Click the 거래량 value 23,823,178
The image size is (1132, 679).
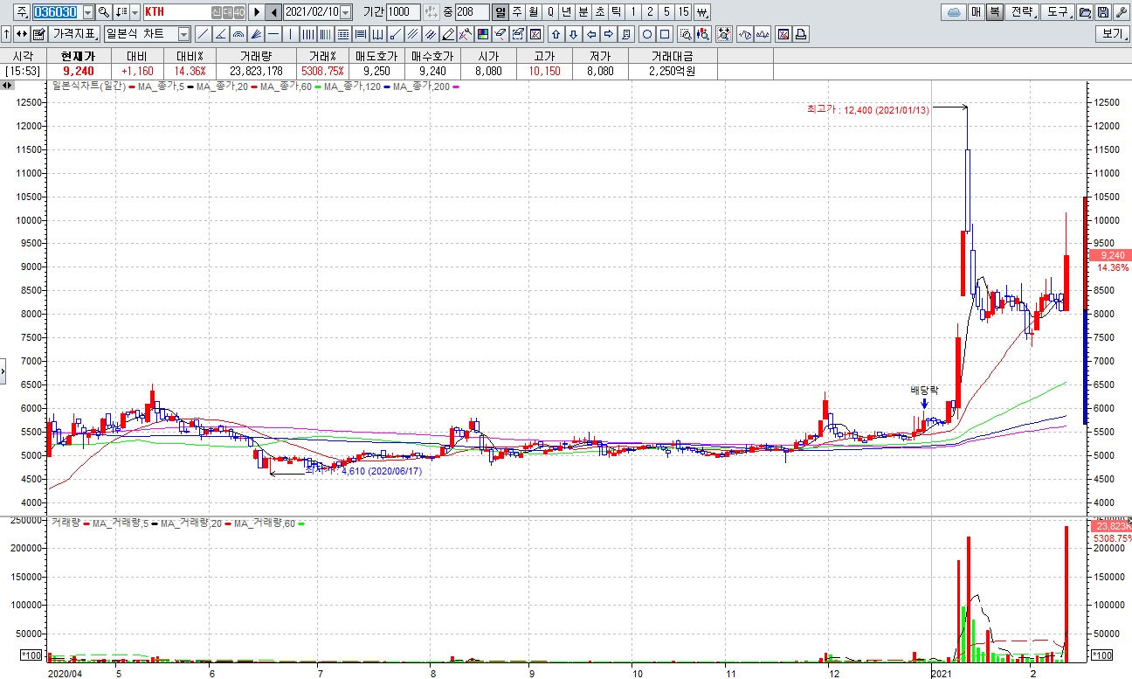coord(256,72)
